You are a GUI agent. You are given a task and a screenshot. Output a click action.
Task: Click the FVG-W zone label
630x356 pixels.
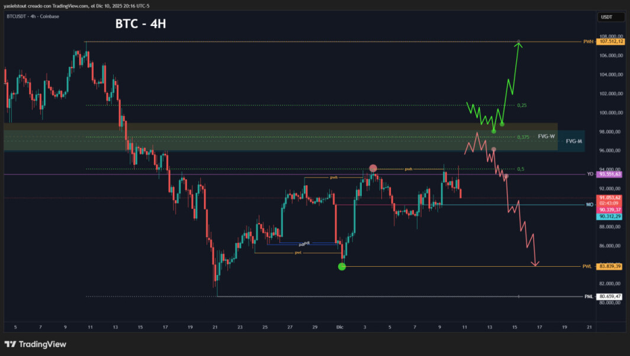[547, 137]
